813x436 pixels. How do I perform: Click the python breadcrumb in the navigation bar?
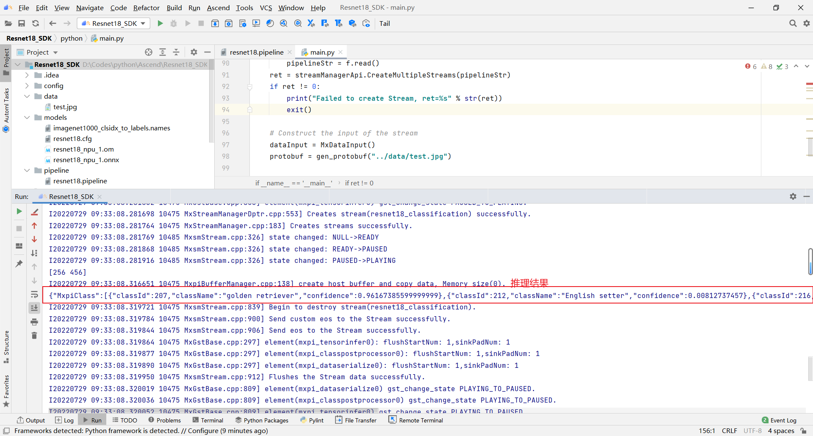tap(72, 38)
